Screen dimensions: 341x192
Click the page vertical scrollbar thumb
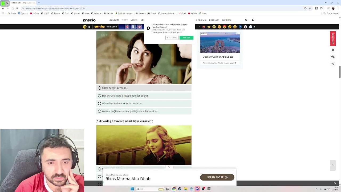point(340,71)
